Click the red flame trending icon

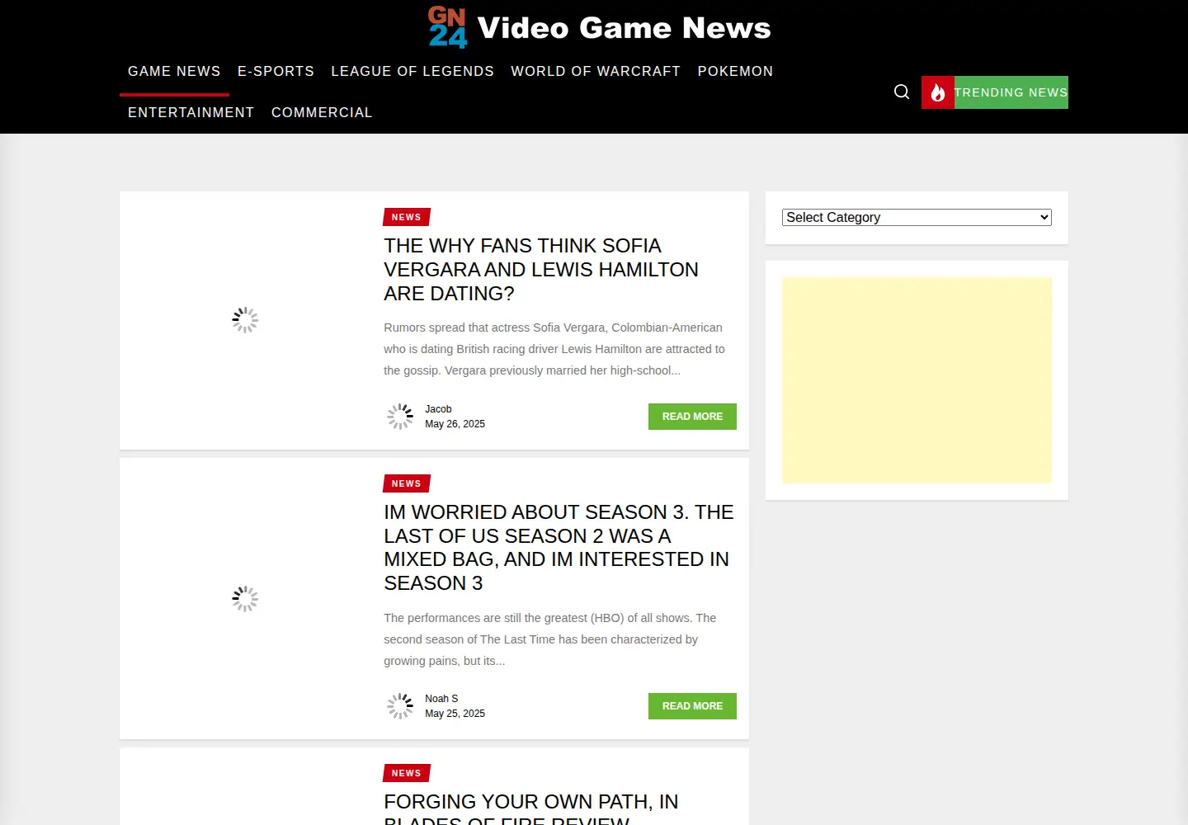pyautogui.click(x=938, y=92)
